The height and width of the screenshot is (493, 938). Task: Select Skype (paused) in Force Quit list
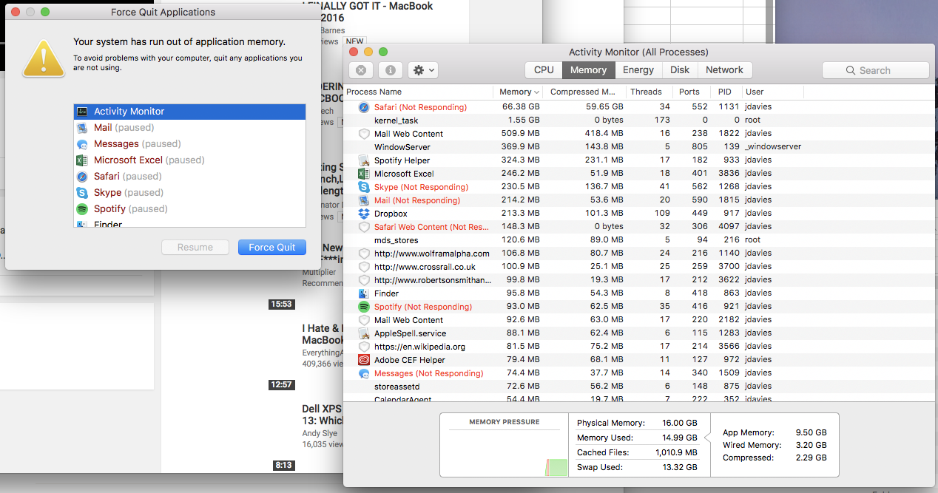(190, 193)
